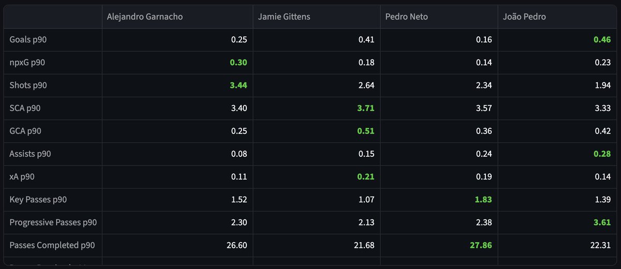Image resolution: width=621 pixels, height=269 pixels.
Task: Click Pedro Neto's Goals value 0.16
Action: tap(483, 39)
